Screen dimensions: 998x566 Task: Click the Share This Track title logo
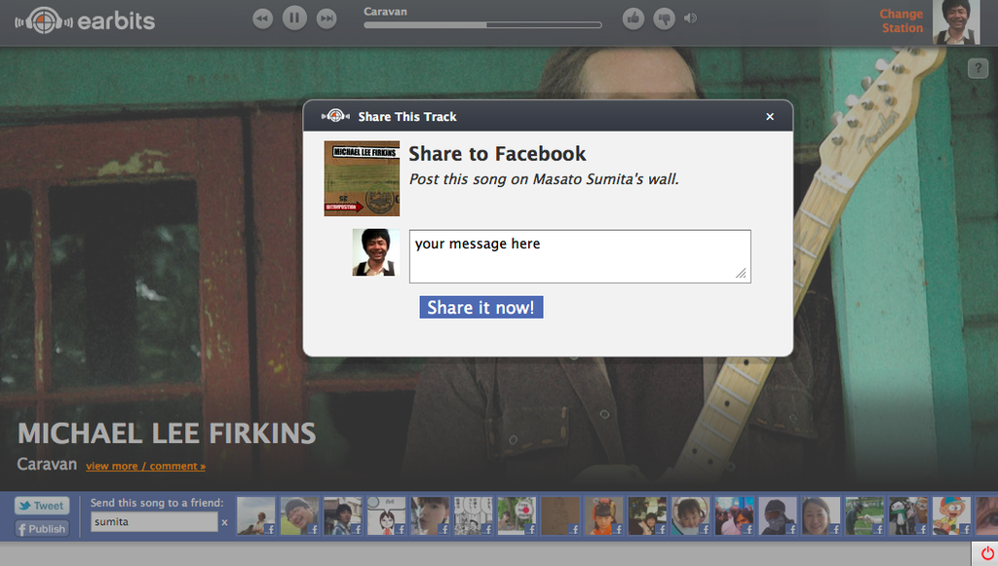click(x=335, y=116)
